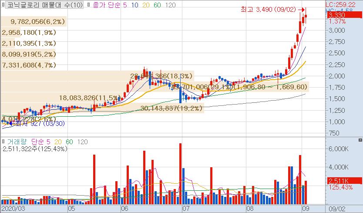The width and height of the screenshot is (363, 213).
Task: Click the small gray marker beside 코닉글로리 매물대
Action: (3, 5)
